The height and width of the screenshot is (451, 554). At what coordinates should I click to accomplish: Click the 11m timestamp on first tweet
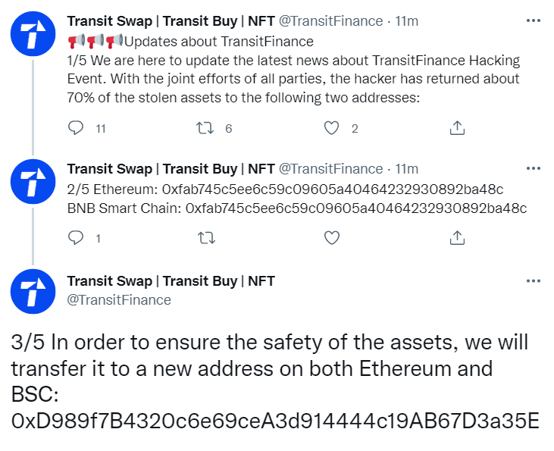point(406,21)
